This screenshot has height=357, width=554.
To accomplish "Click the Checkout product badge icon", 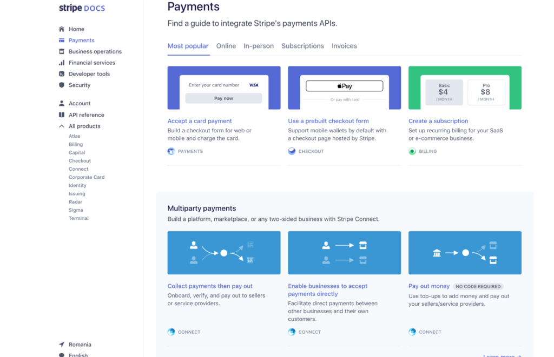I will 292,151.
